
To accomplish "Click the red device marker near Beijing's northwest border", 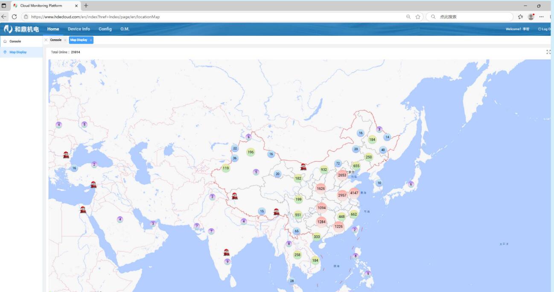I will (x=303, y=167).
